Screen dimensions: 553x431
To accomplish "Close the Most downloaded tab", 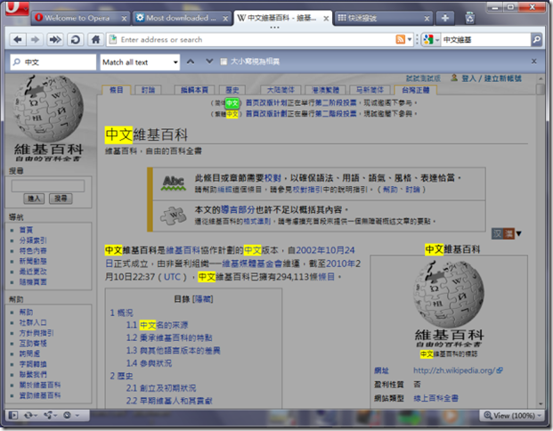I will [x=225, y=19].
